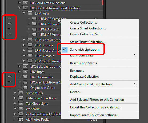
Task: Click the Workflow collection set icon
Action: click(21, 109)
